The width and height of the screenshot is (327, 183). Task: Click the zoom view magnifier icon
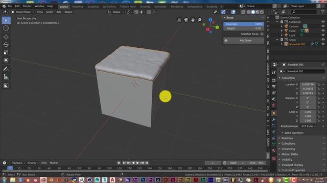click(x=200, y=20)
